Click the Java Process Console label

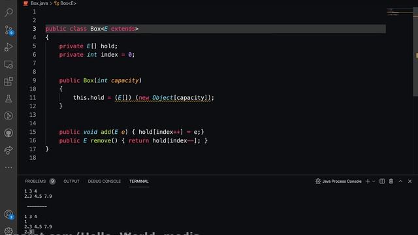342,181
